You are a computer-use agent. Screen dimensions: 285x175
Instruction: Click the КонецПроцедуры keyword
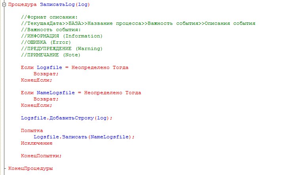[30, 168]
